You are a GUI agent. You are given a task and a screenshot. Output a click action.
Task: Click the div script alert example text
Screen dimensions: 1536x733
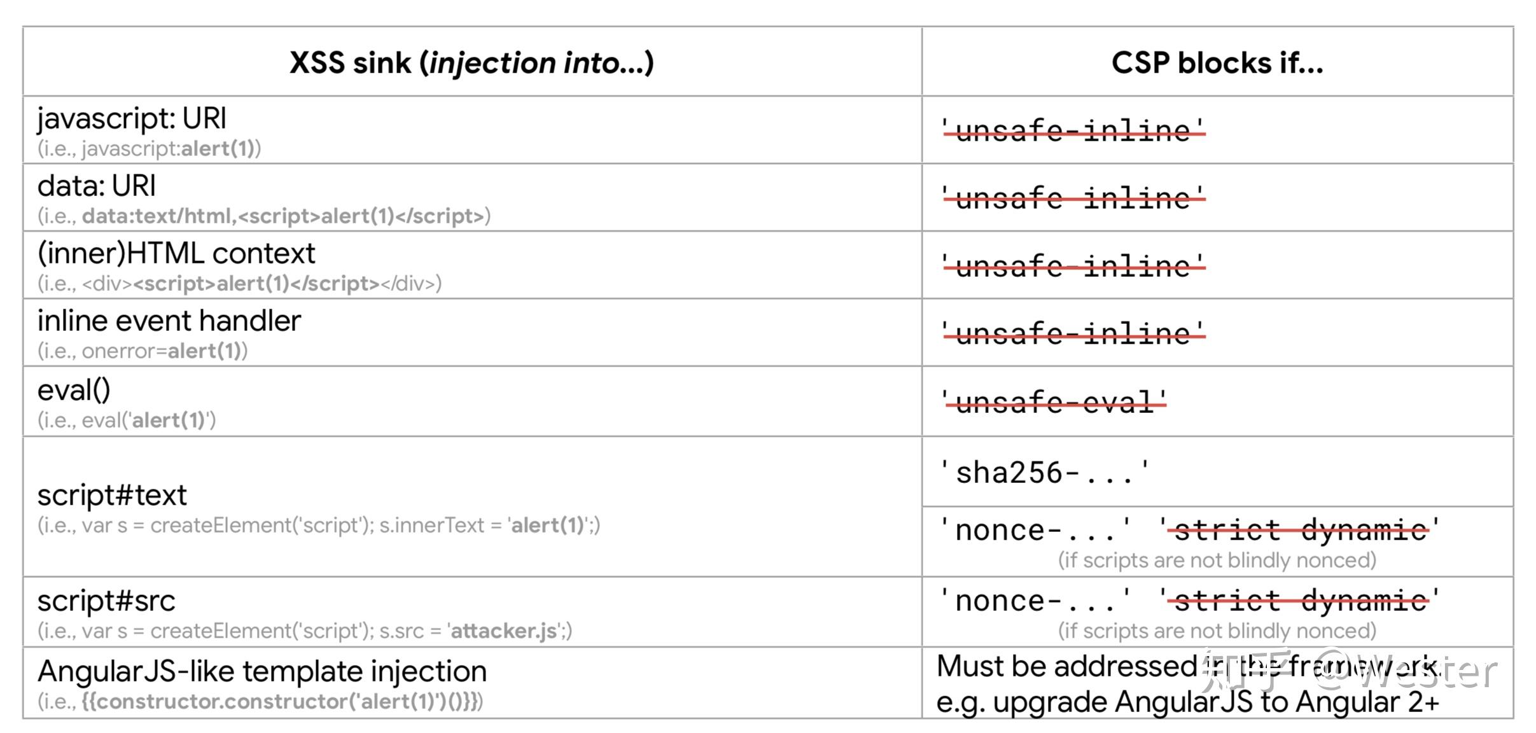pyautogui.click(x=239, y=284)
